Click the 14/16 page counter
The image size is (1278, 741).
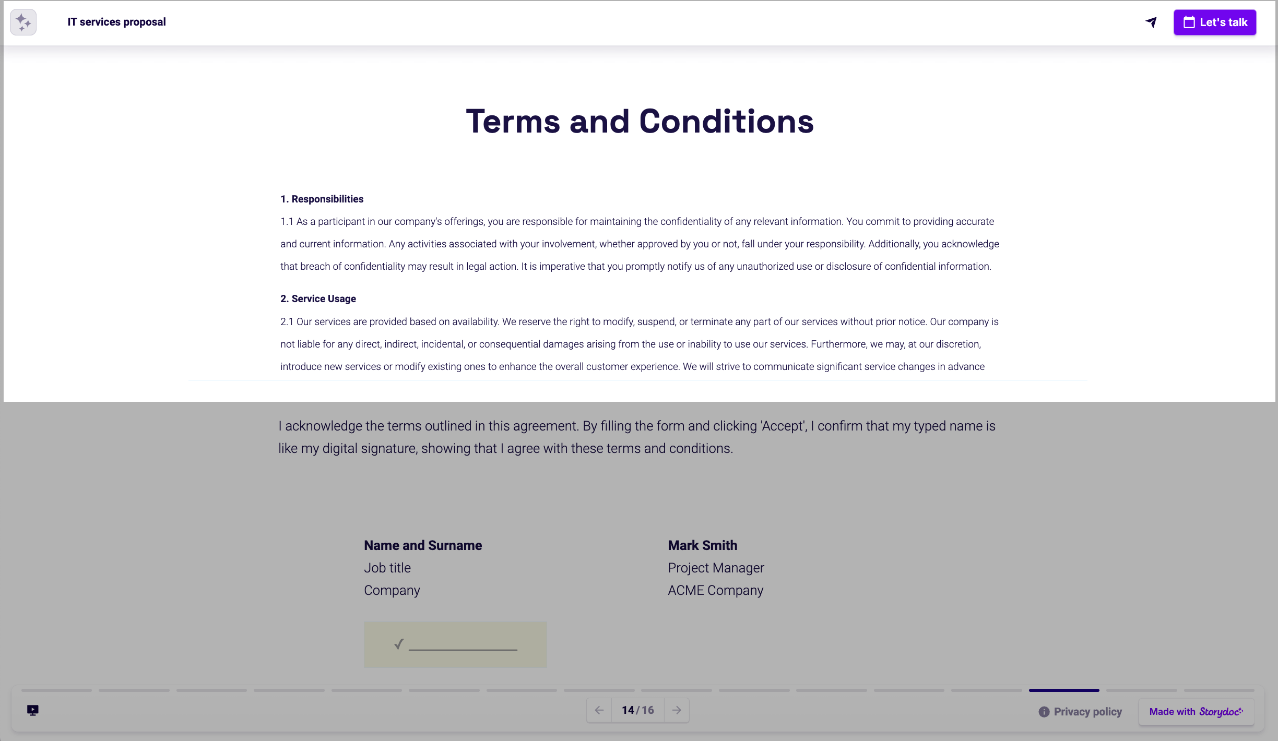pos(637,710)
